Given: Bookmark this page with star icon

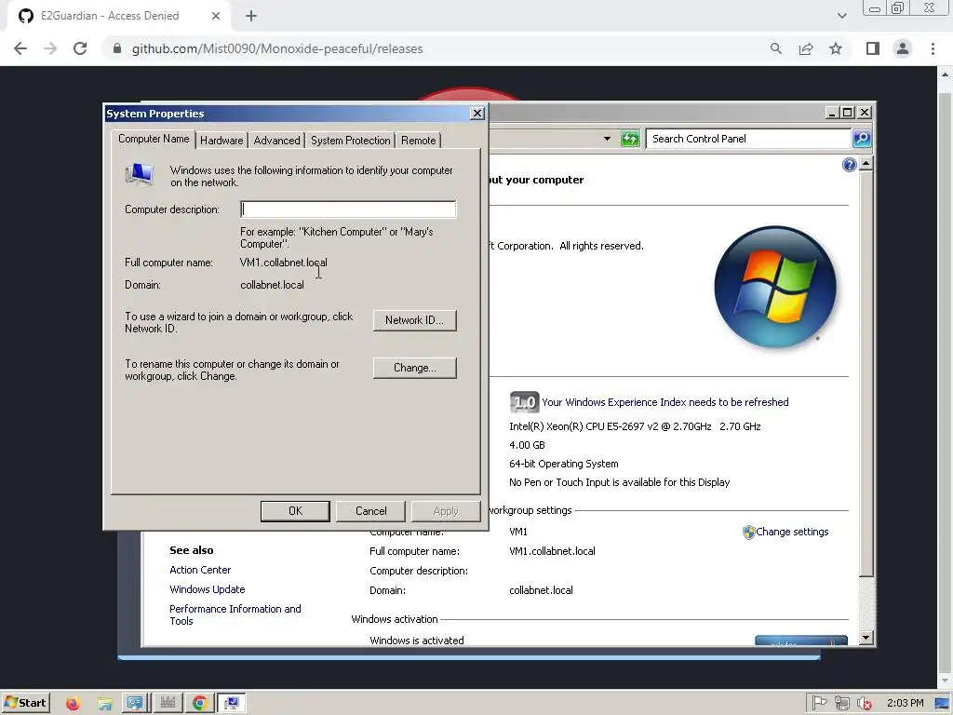Looking at the screenshot, I should 836,48.
